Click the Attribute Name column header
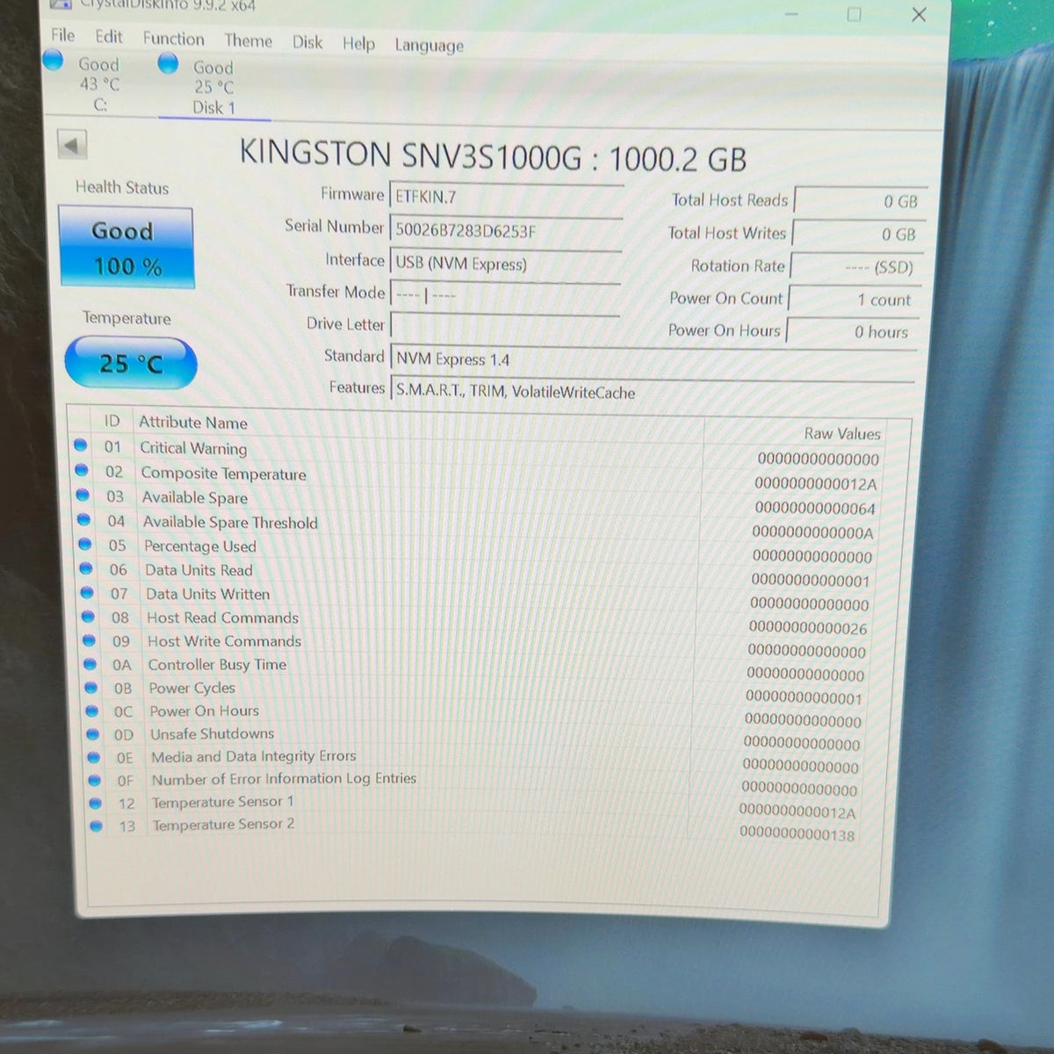 click(x=193, y=422)
